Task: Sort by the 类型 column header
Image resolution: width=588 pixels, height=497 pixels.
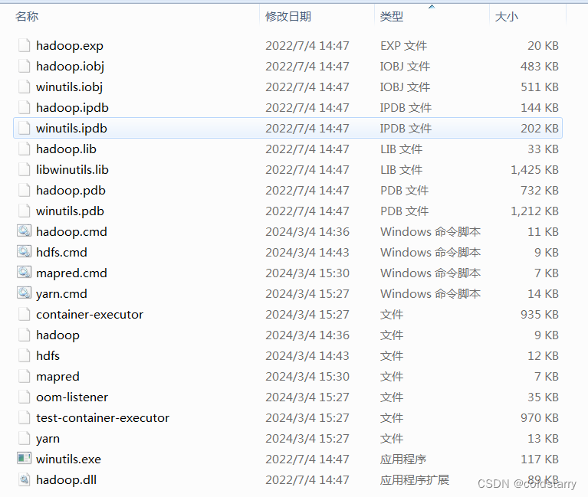Action: tap(392, 17)
